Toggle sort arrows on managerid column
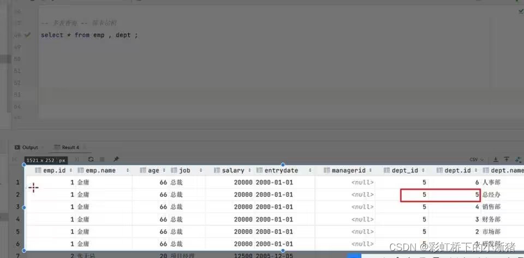The width and height of the screenshot is (524, 258). point(370,171)
